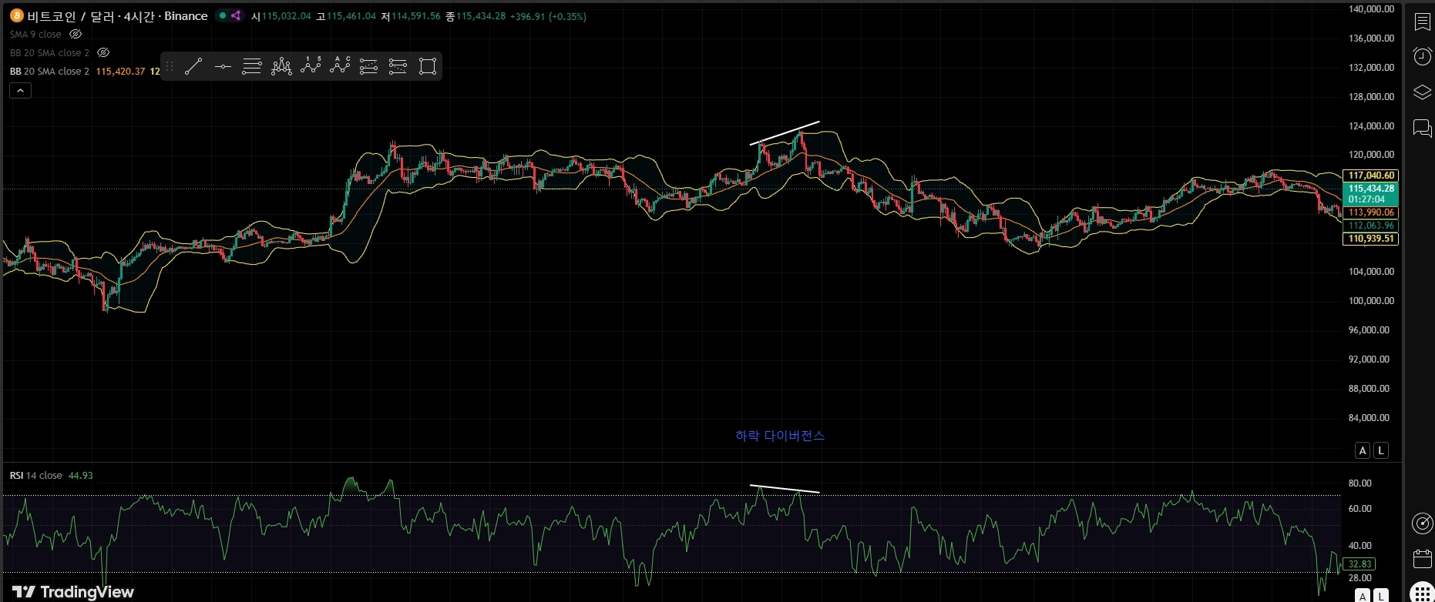Screen dimensions: 1435x602
Task: Unhide the second-row BB 20 SMA indicator
Action: point(103,53)
